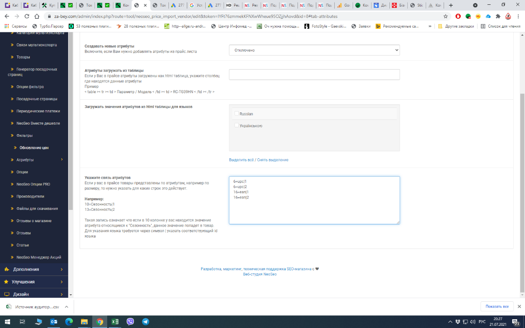Open Telegram from the taskbar
This screenshot has width=525, height=328.
coord(145,321)
